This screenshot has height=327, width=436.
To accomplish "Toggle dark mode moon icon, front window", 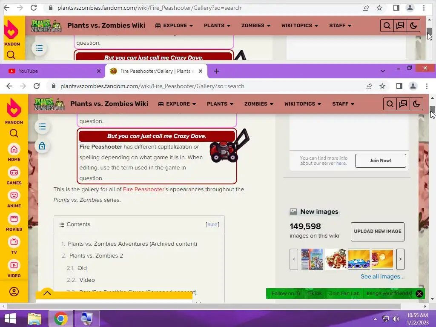I will (x=416, y=104).
